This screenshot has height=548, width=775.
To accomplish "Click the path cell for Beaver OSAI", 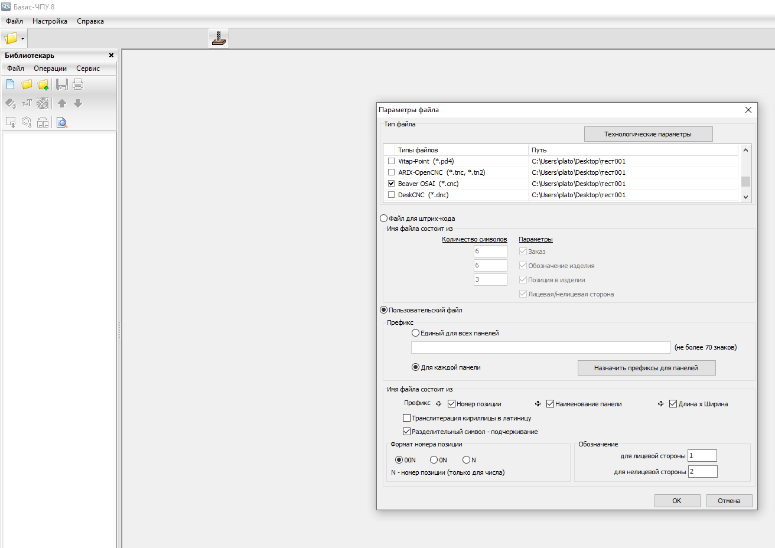I will pyautogui.click(x=633, y=184).
